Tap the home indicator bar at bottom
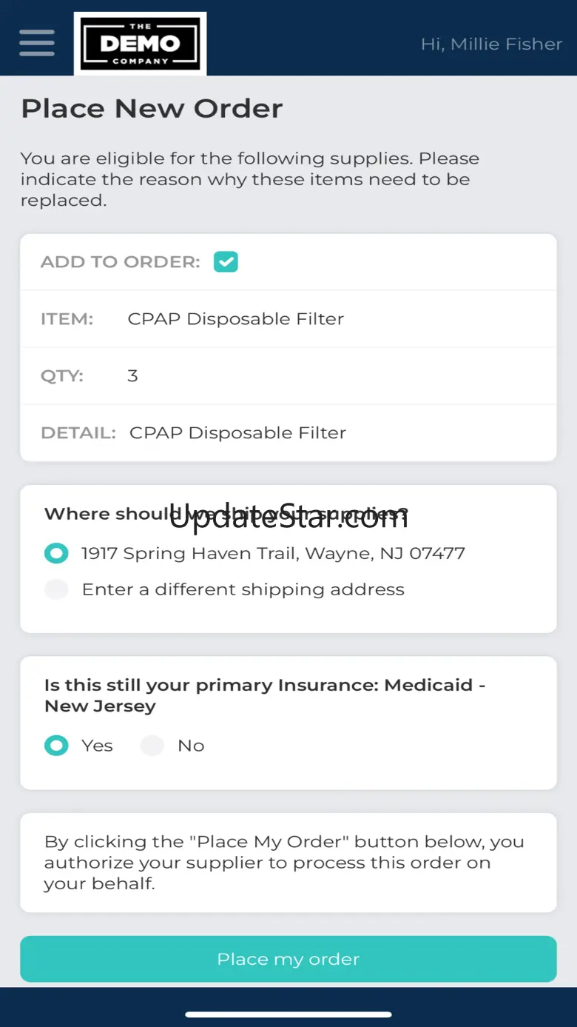This screenshot has height=1027, width=577. click(x=288, y=1014)
